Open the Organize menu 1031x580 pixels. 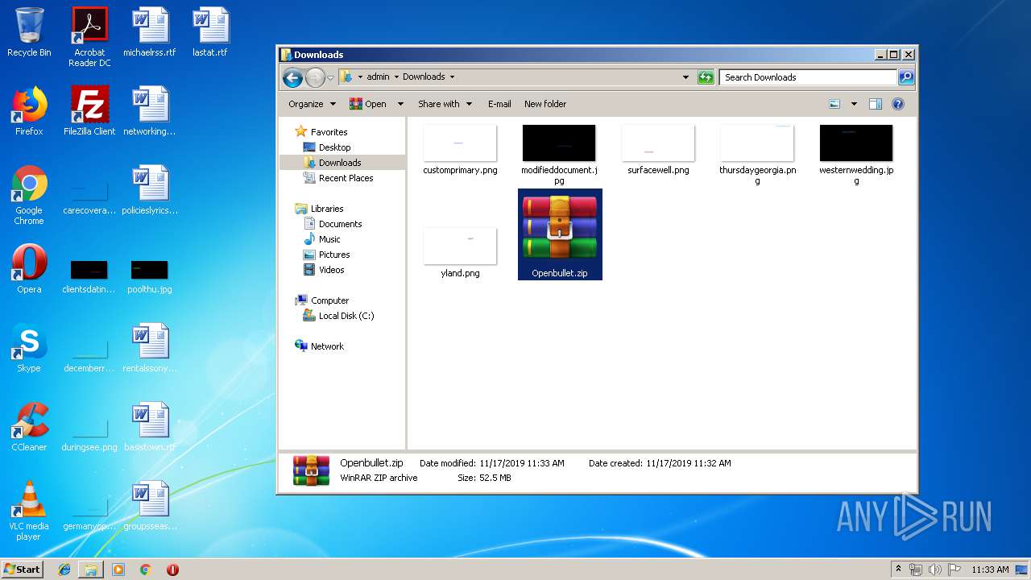[312, 104]
